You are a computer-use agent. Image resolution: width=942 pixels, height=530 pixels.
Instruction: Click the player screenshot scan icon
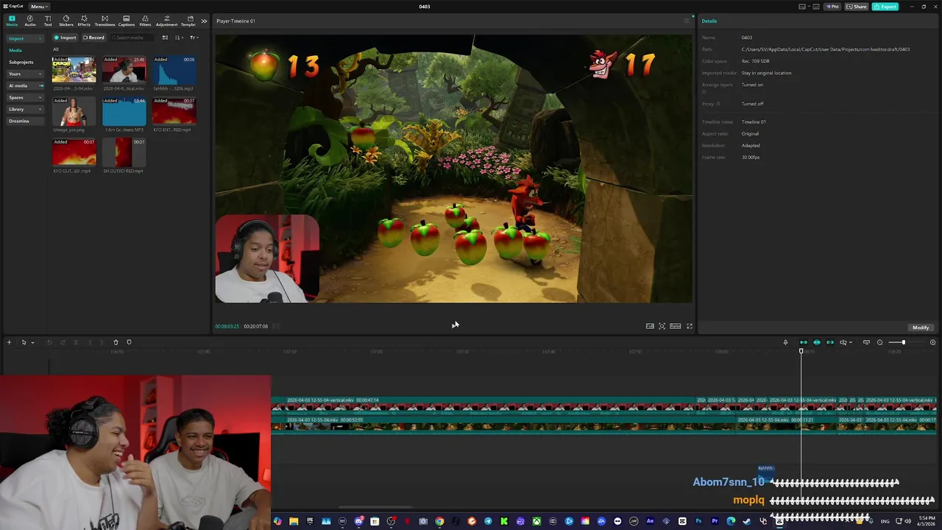[662, 326]
